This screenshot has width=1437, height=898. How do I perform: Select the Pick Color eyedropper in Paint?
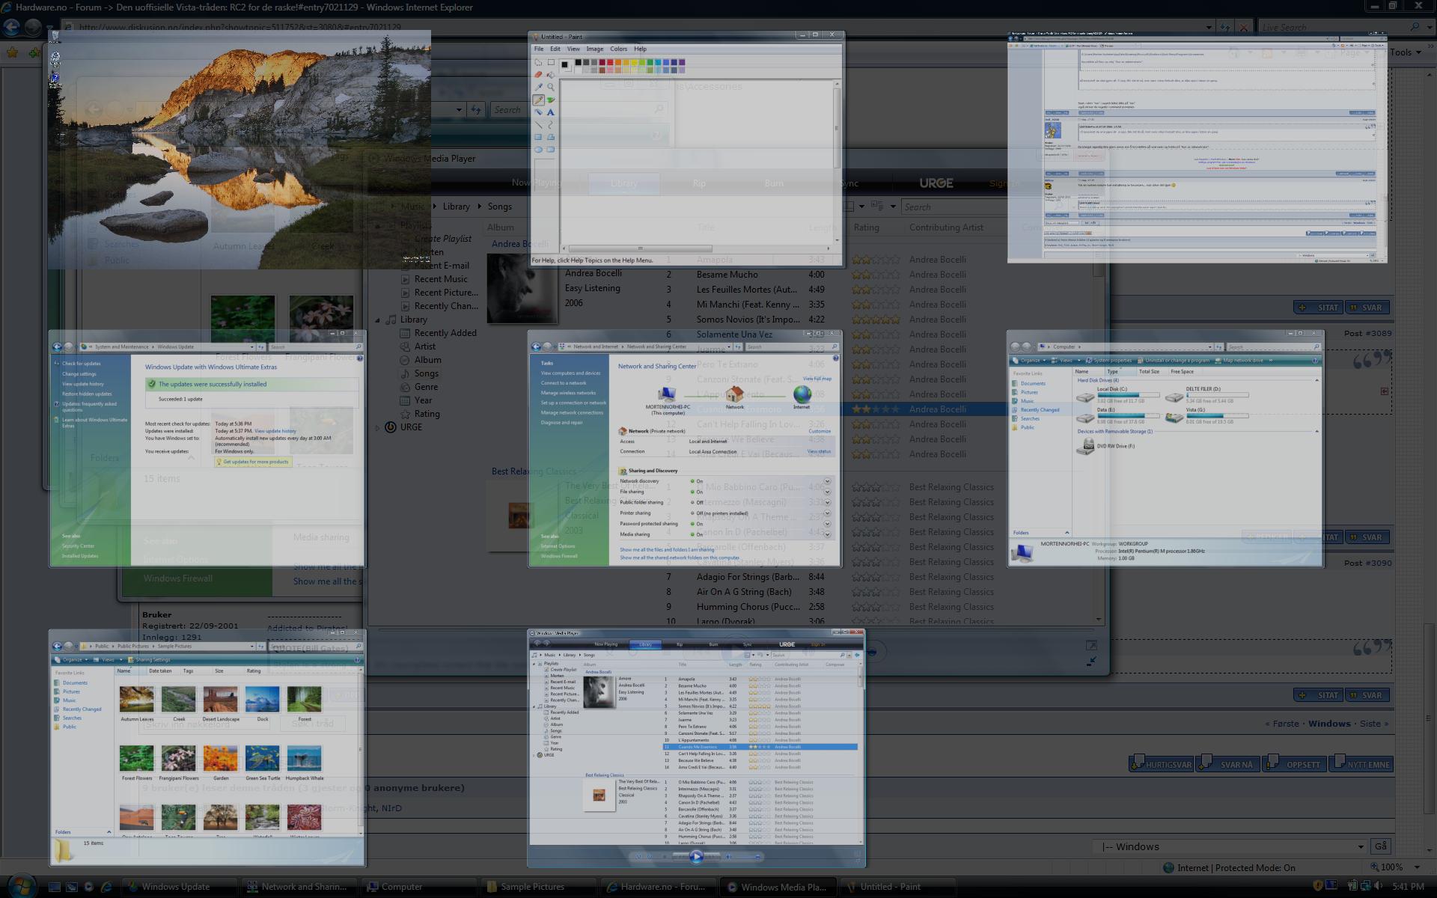tap(538, 87)
